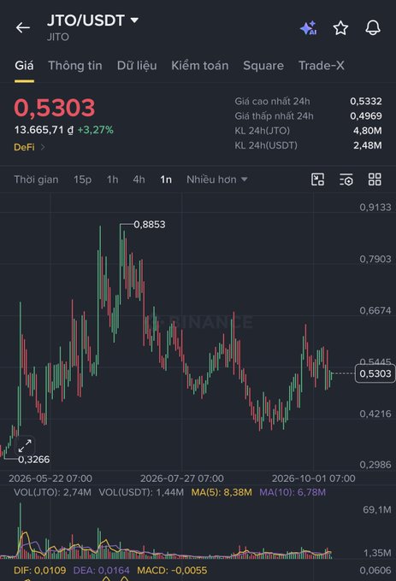Set a price alert with bell icon

[373, 28]
